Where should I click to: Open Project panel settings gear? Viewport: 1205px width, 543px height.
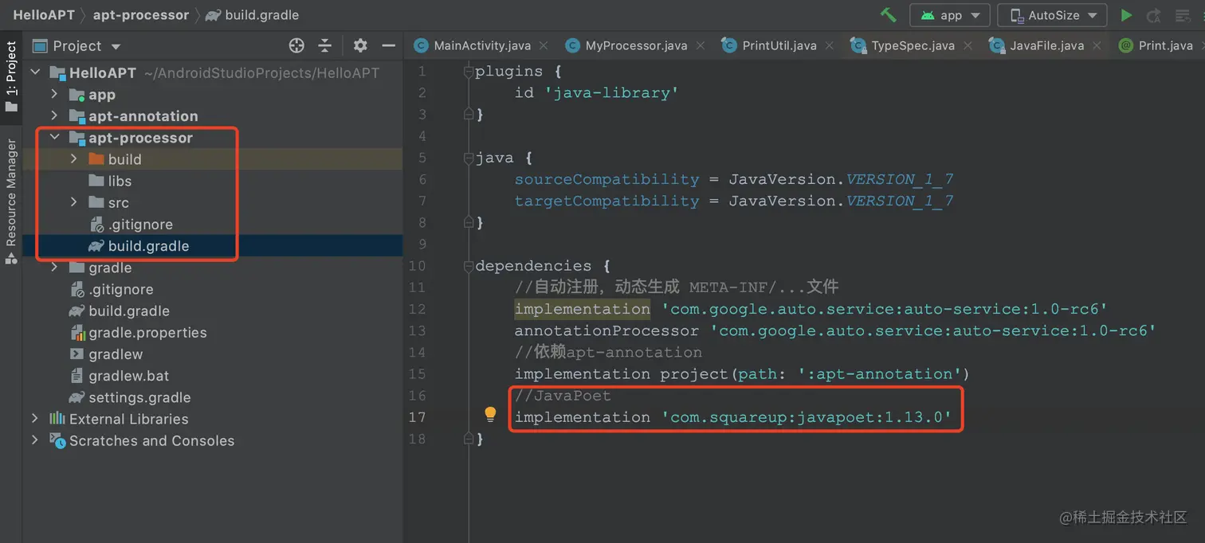coord(360,45)
